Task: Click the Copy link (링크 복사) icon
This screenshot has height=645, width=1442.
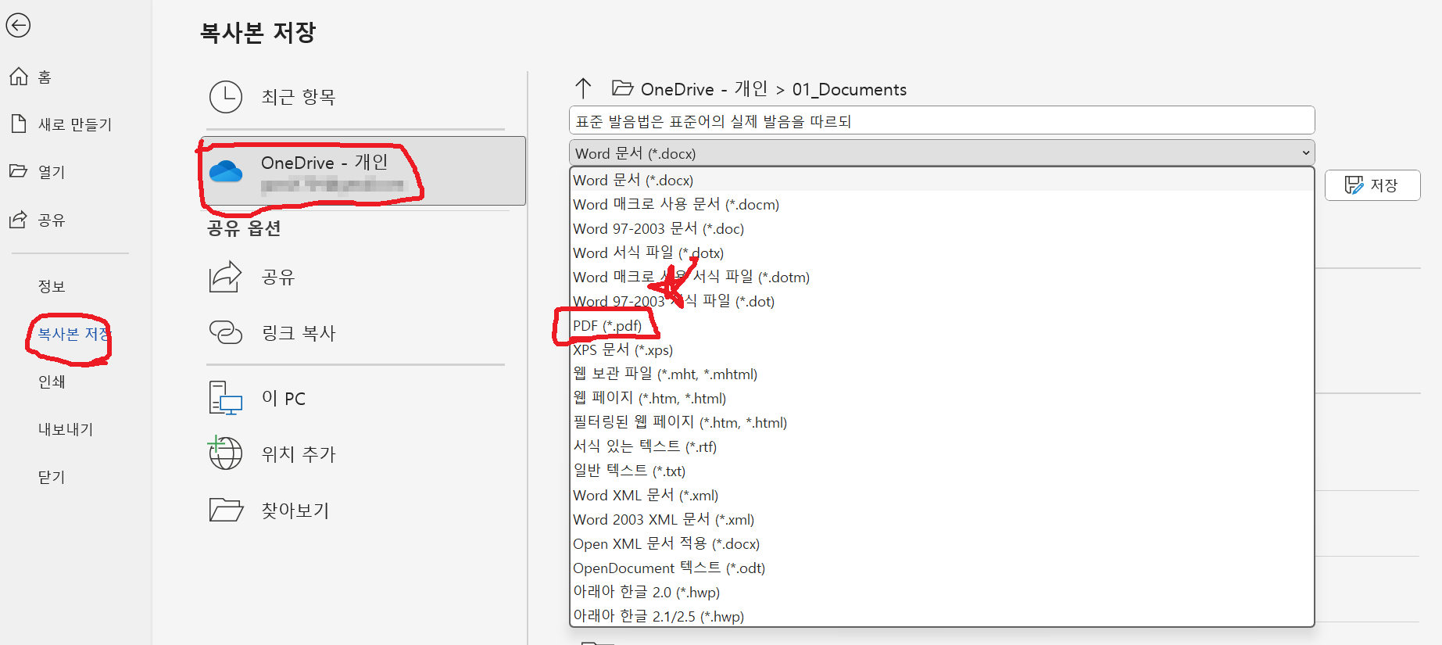Action: pos(226,332)
